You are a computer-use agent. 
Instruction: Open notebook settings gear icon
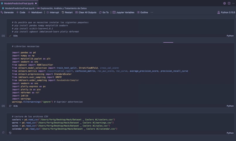[x=224, y=3]
